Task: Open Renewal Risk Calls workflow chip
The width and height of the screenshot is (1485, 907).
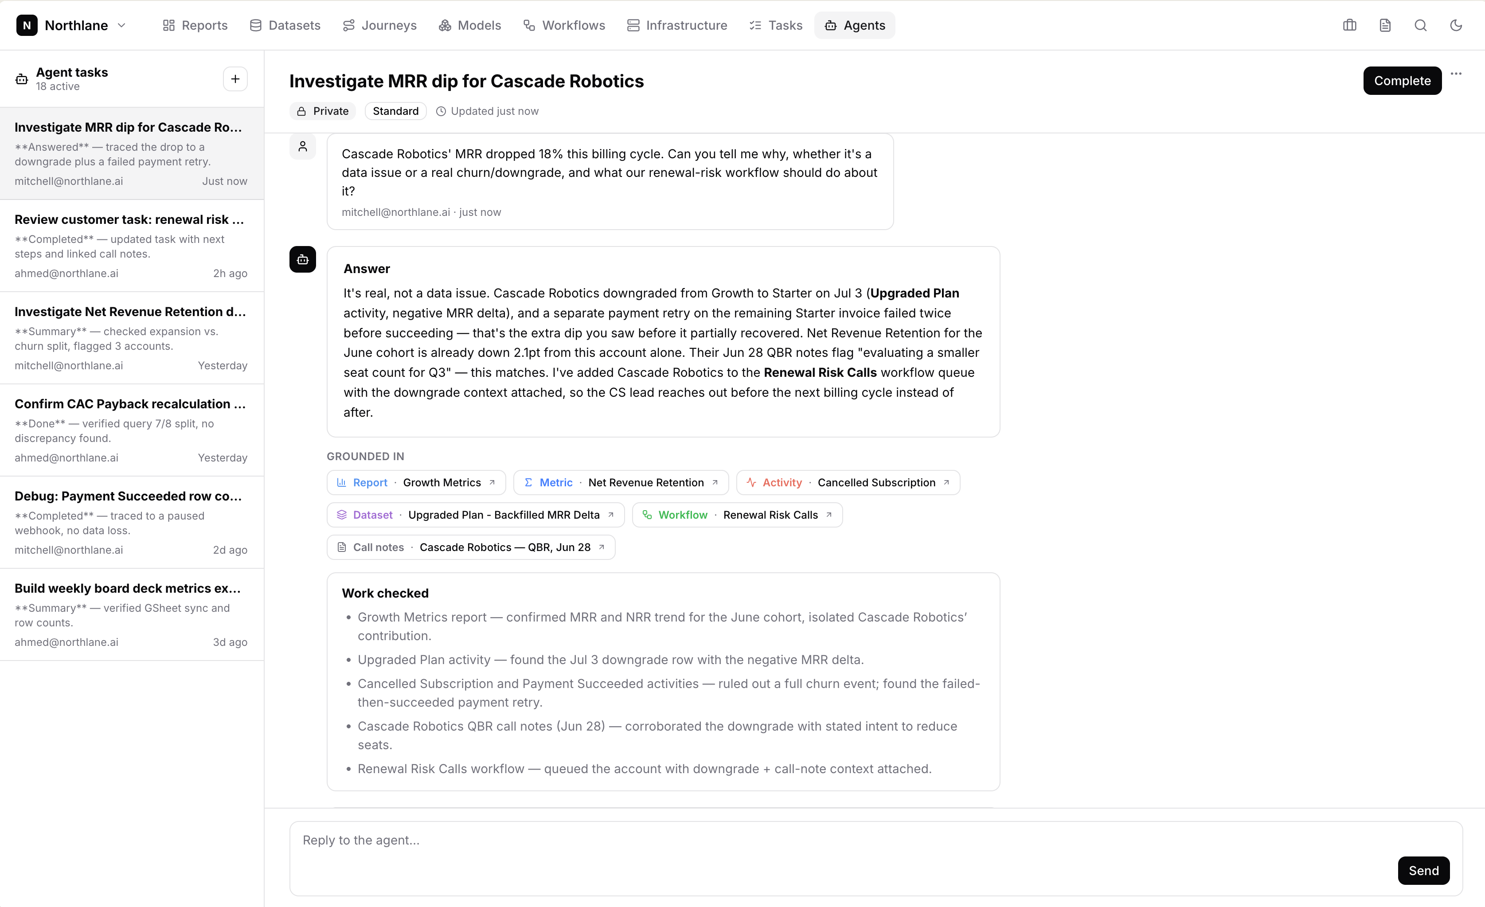Action: [737, 515]
